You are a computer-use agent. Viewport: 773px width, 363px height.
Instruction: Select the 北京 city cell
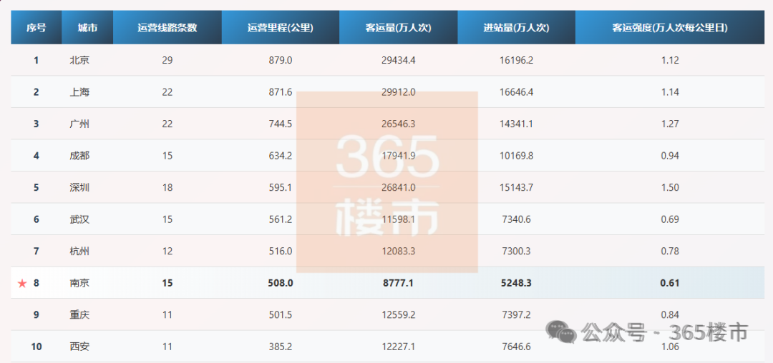79,60
